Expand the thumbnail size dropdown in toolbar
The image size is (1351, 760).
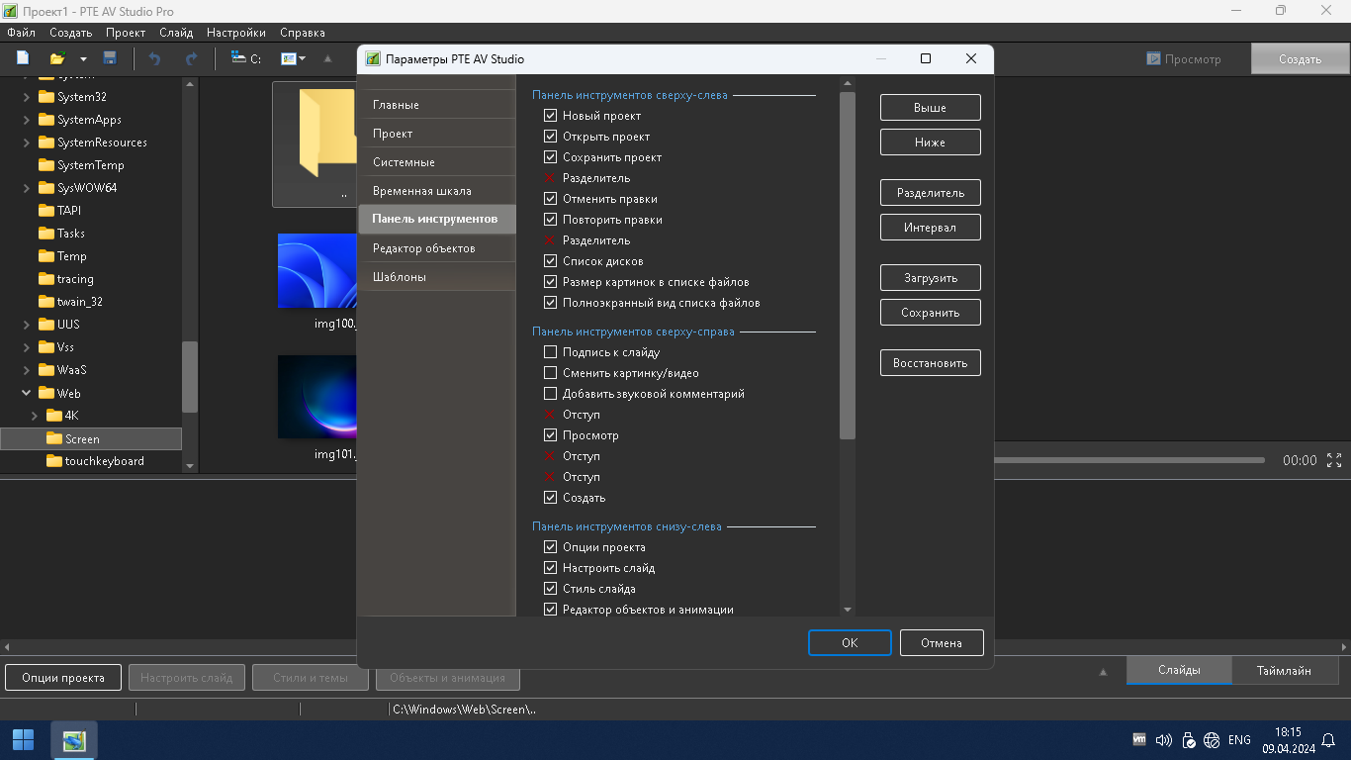coord(294,58)
